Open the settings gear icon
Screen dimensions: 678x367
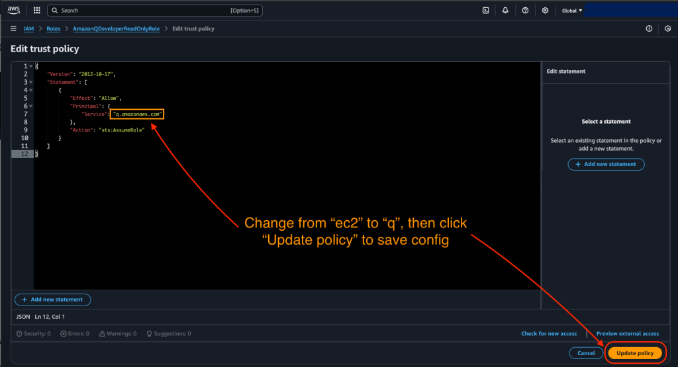click(x=545, y=11)
